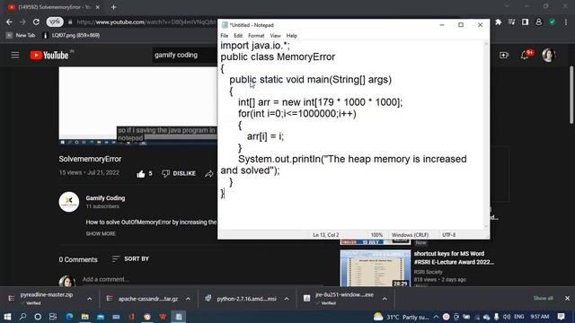Open Cortana circle on taskbar
The image size is (575, 323).
(38, 317)
